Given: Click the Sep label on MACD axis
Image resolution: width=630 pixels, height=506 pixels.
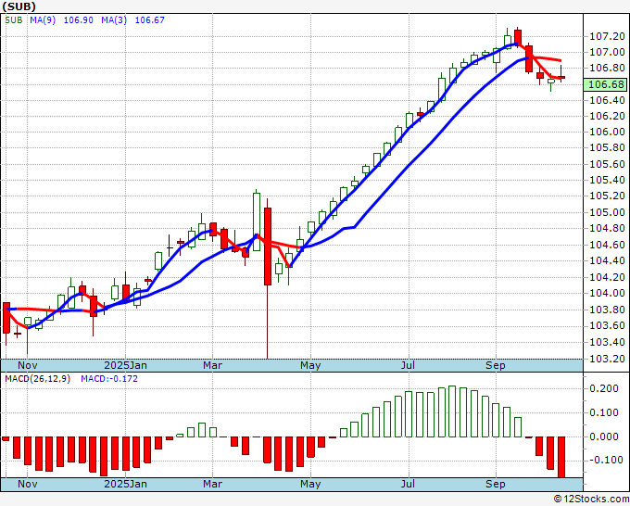Looking at the screenshot, I should [x=496, y=484].
